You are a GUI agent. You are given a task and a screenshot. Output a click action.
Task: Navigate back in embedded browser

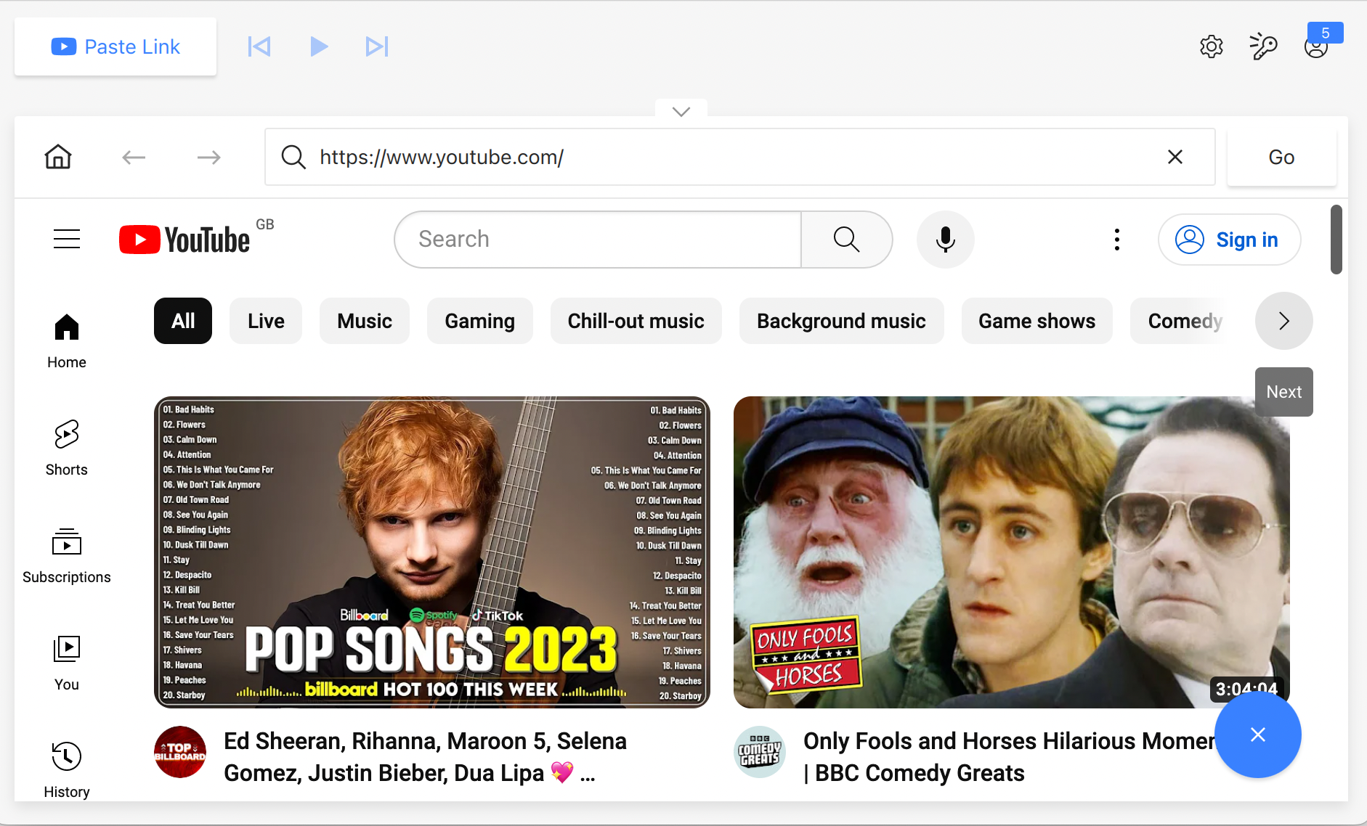coord(134,157)
